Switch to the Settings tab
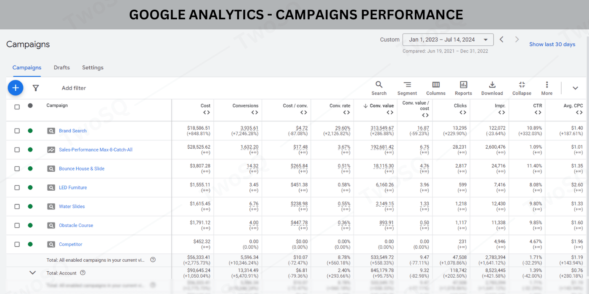 [x=93, y=68]
